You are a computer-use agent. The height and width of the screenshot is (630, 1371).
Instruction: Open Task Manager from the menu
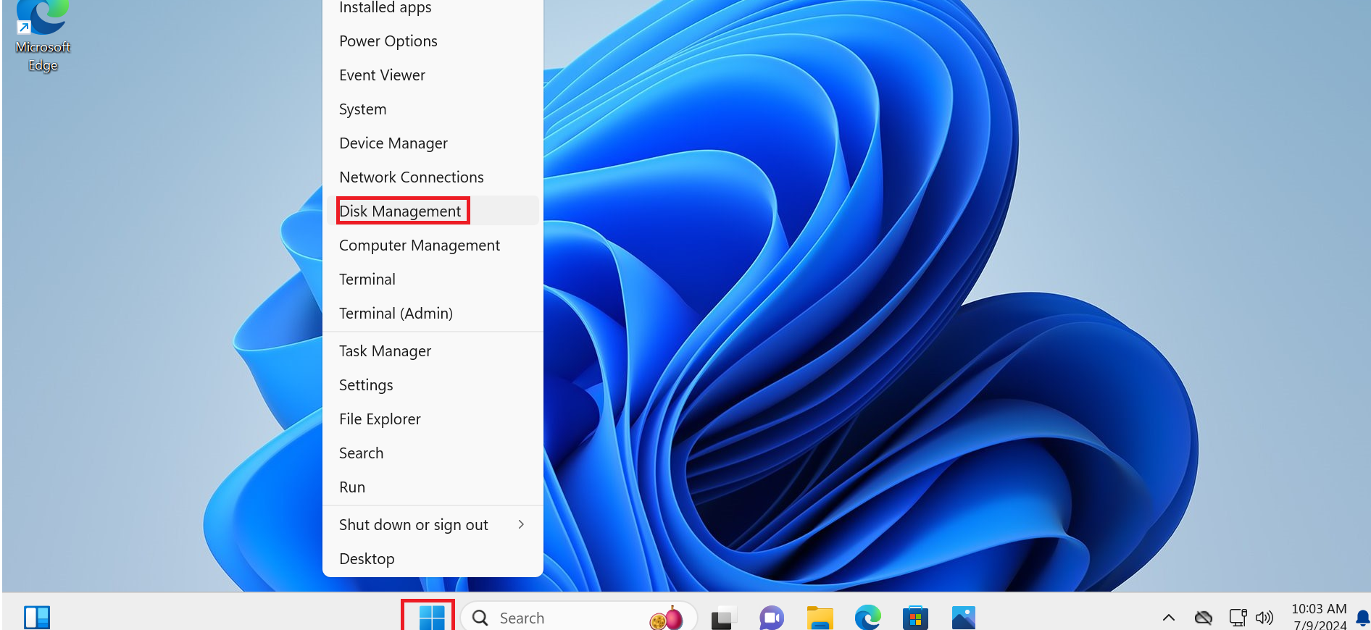[433, 350]
